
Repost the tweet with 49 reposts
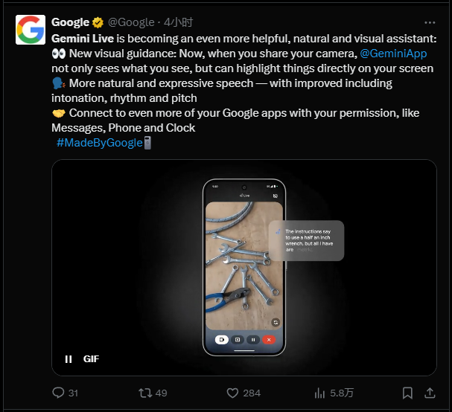point(145,393)
